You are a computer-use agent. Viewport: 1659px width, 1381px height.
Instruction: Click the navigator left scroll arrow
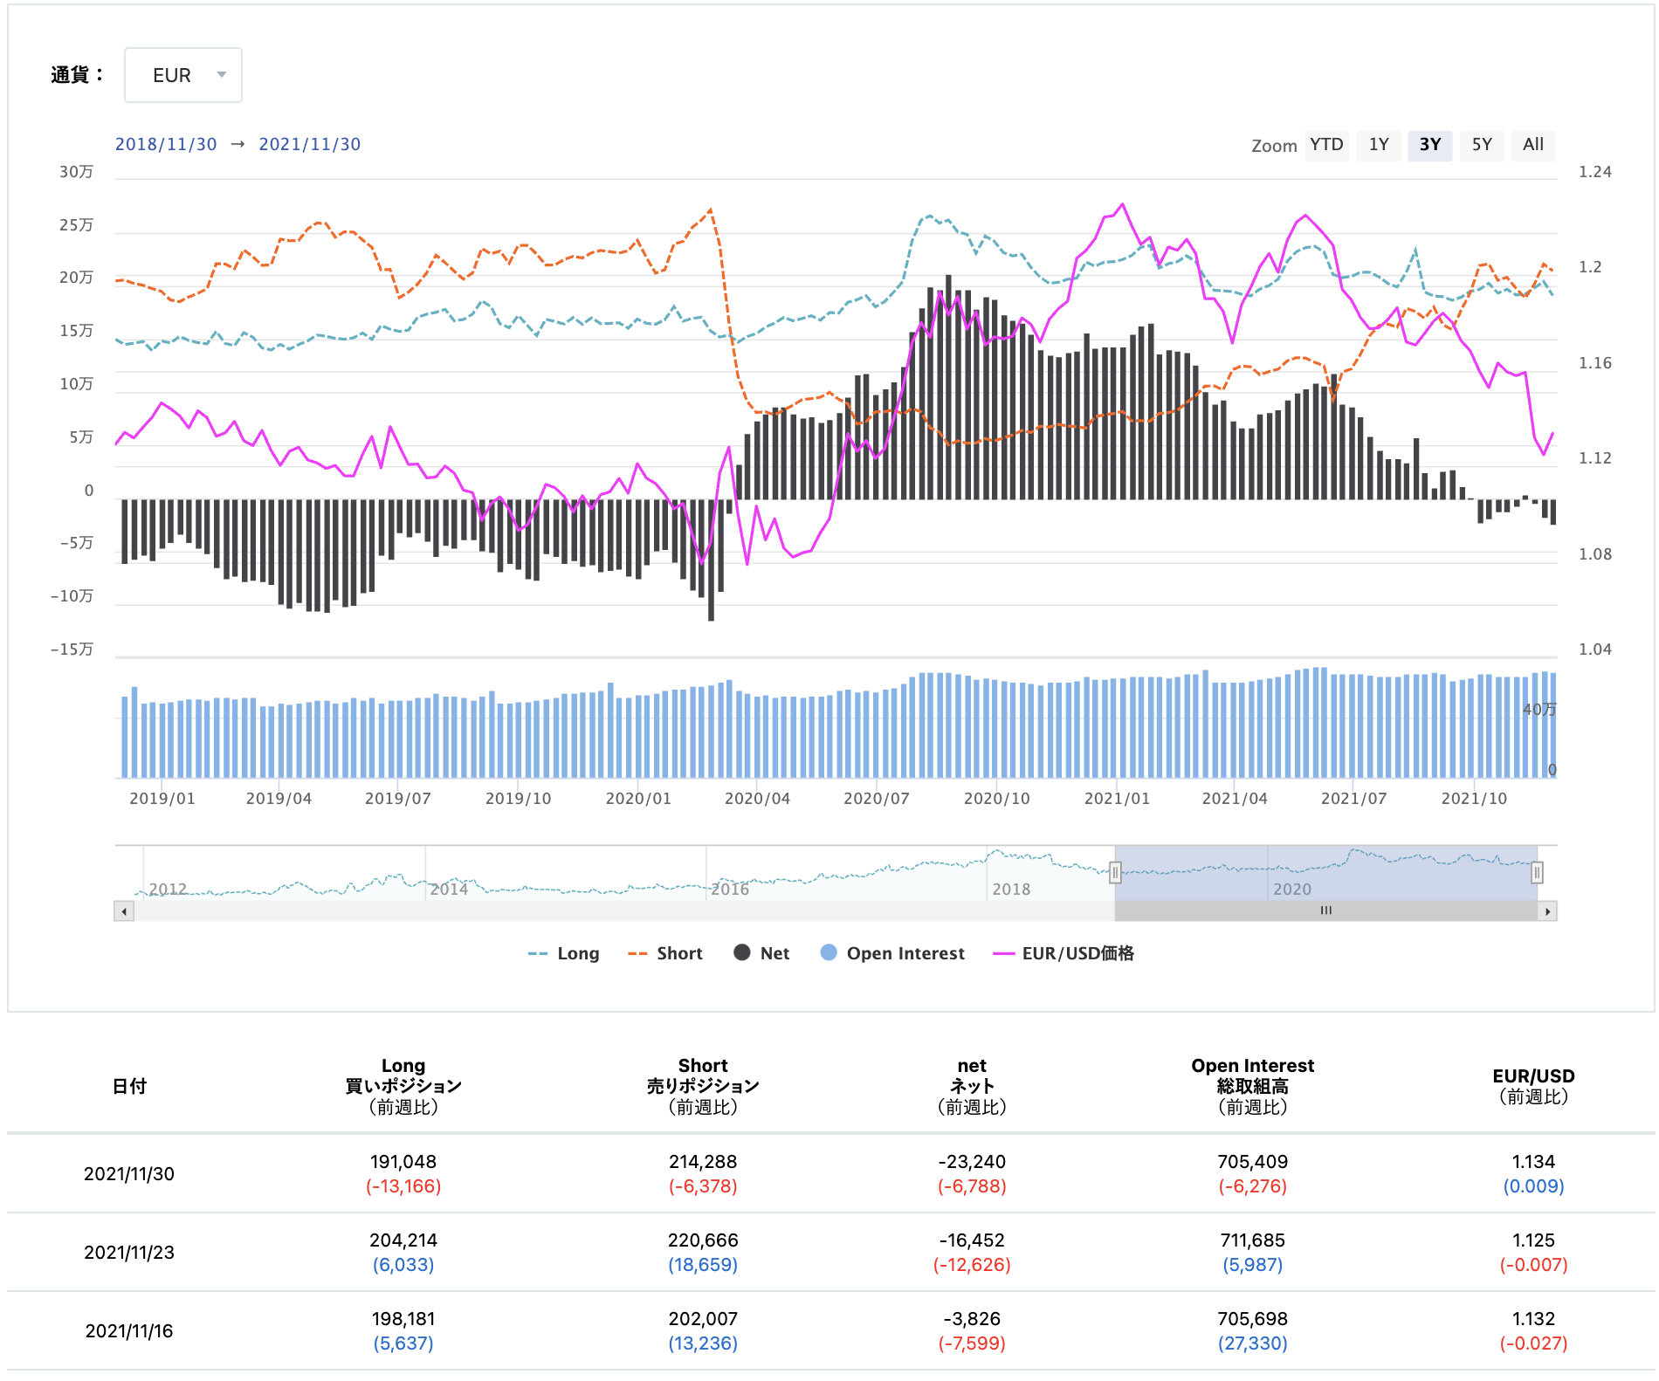124,911
